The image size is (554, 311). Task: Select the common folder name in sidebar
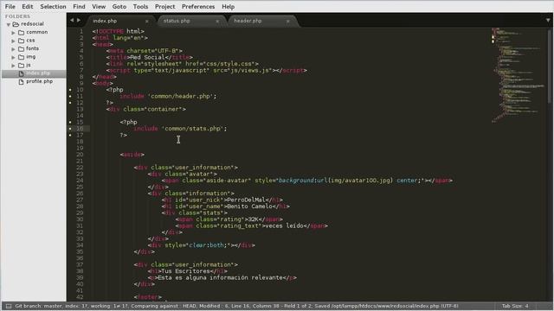[36, 32]
